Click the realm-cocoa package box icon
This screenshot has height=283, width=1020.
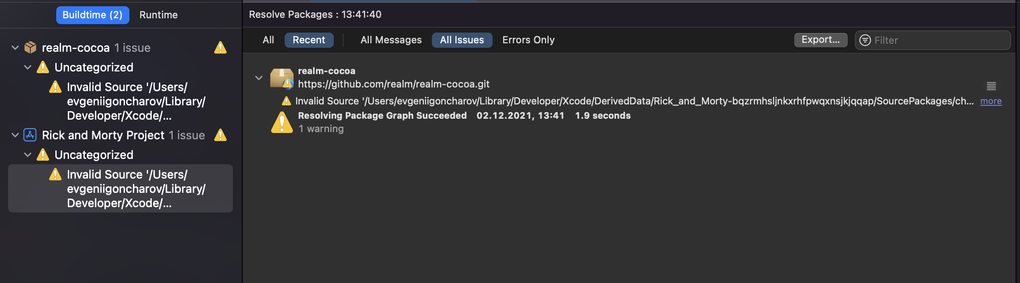tap(30, 47)
